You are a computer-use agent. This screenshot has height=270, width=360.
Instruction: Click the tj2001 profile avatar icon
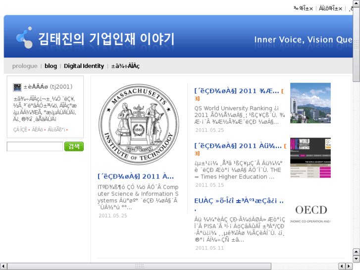tap(17, 87)
